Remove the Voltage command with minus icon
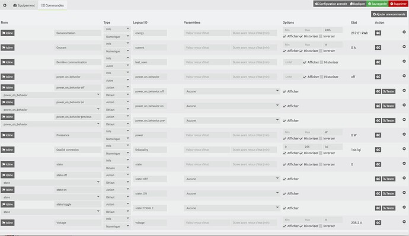Image resolution: width=409 pixels, height=236 pixels. 404,222
